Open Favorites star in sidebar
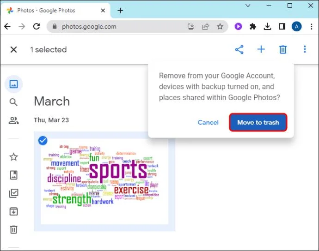This screenshot has height=251, width=319. (x=13, y=157)
